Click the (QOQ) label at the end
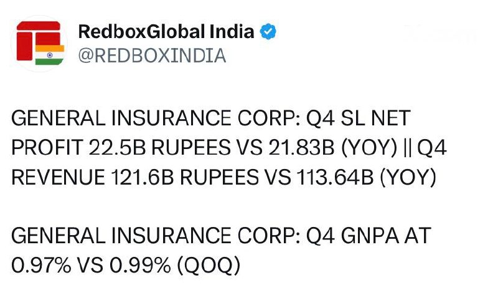 click(209, 266)
